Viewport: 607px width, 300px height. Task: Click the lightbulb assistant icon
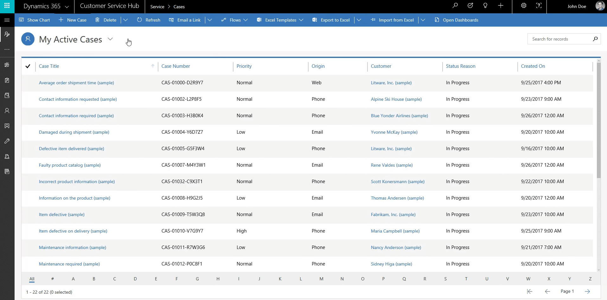click(x=485, y=6)
